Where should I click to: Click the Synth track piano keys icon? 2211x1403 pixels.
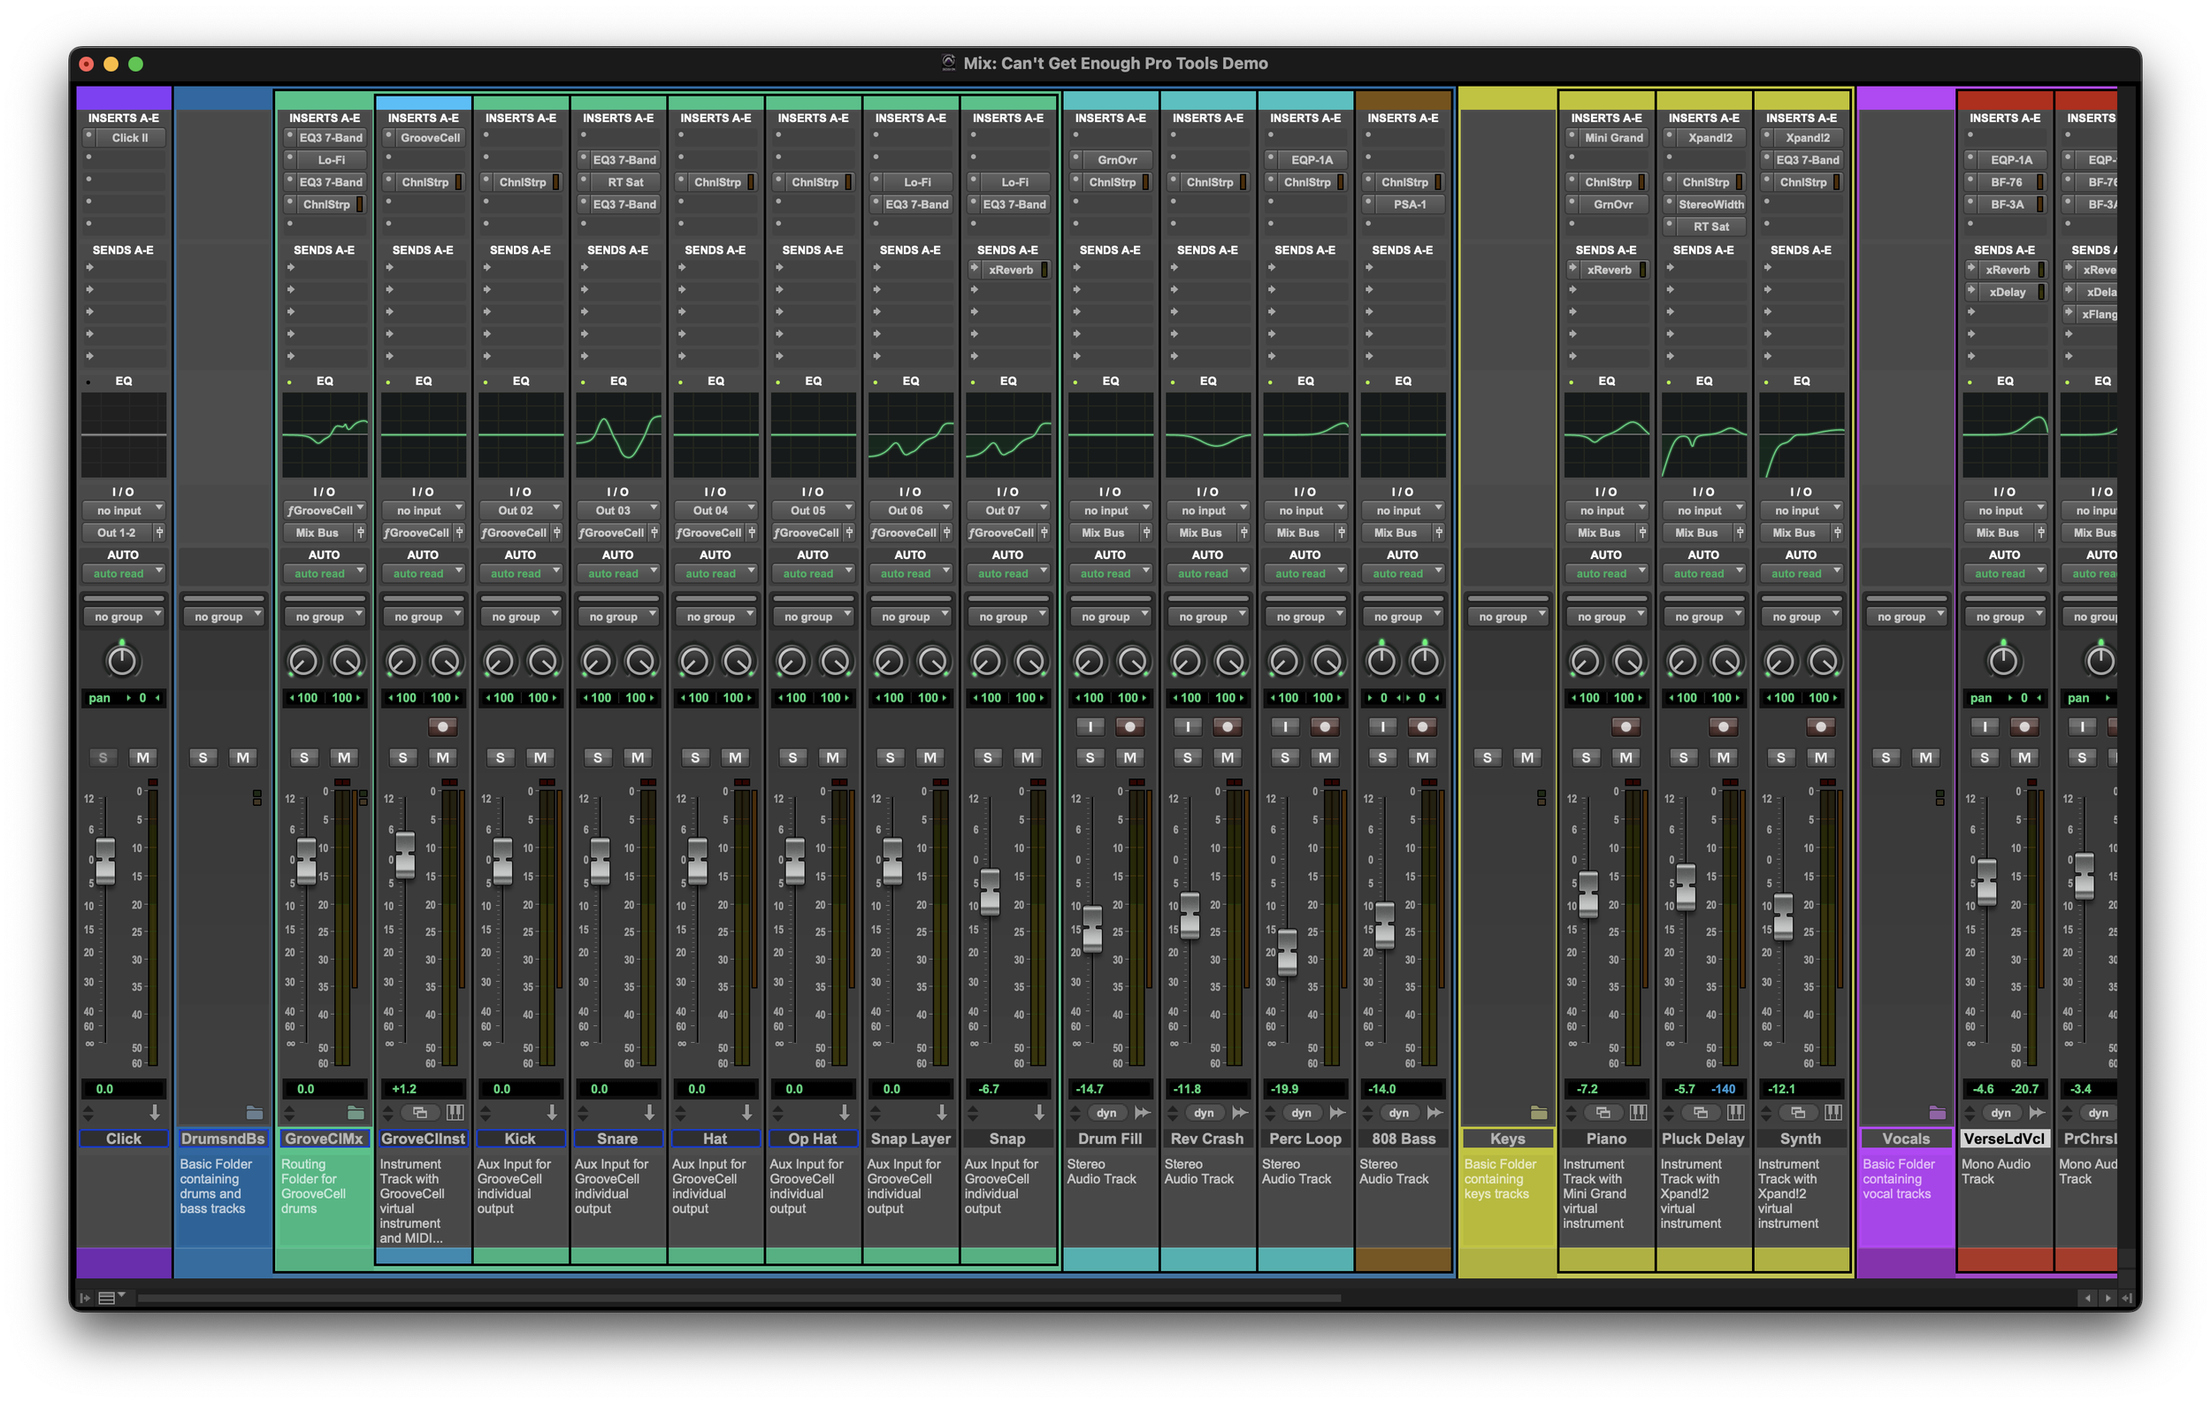coord(1832,1113)
